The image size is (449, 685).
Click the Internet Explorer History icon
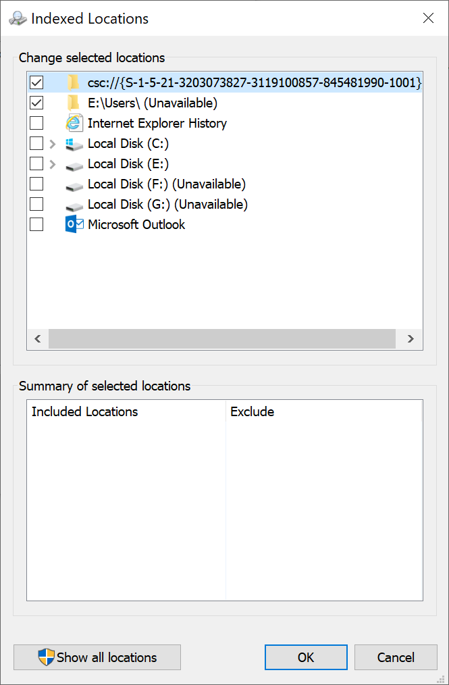pyautogui.click(x=74, y=124)
